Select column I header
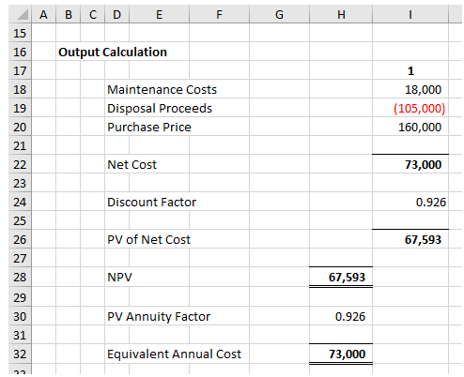The width and height of the screenshot is (464, 377). click(410, 14)
